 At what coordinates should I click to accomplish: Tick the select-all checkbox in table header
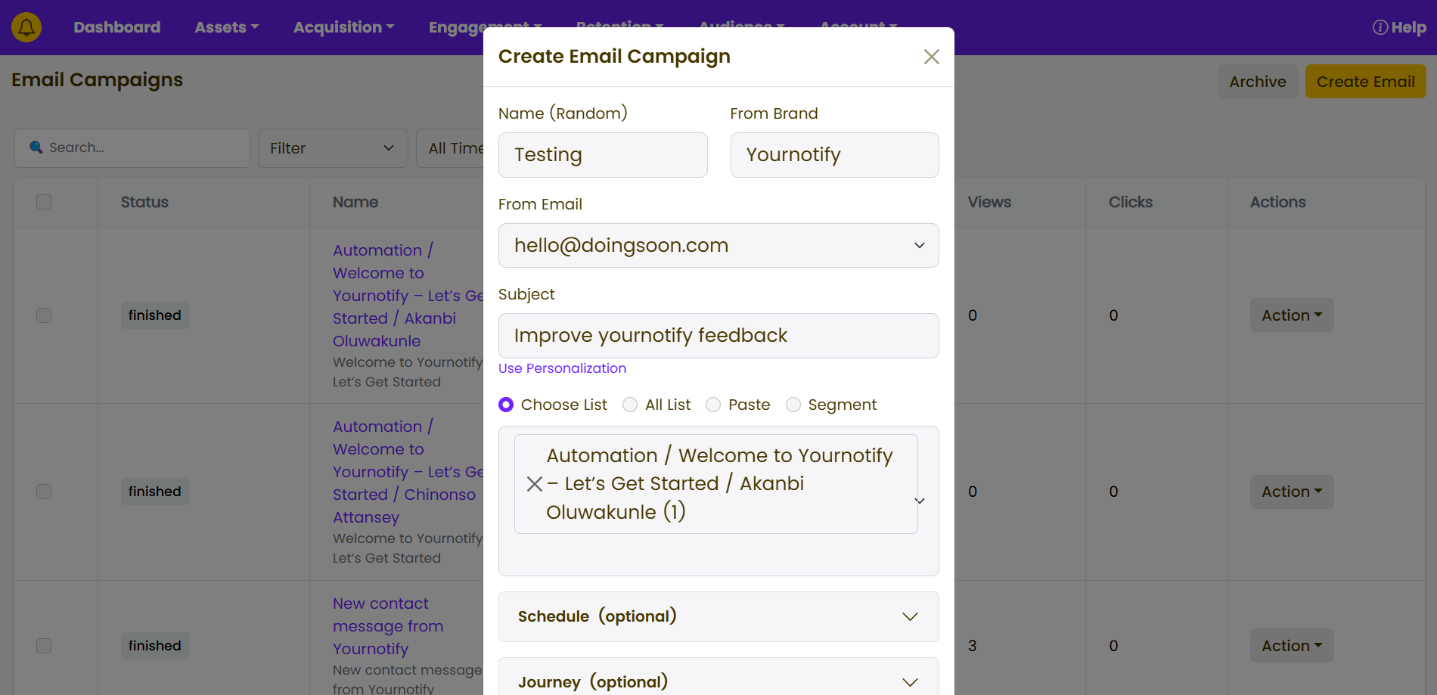click(x=44, y=202)
